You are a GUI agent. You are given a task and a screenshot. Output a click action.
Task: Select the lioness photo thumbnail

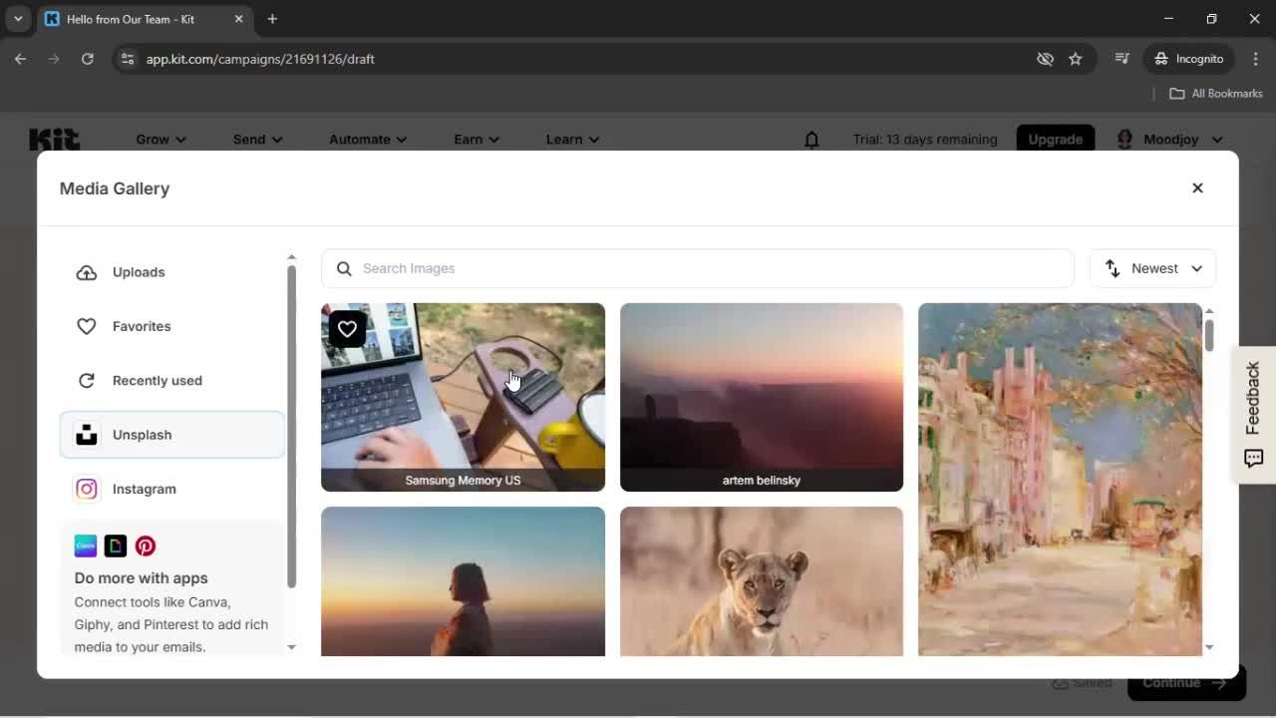click(x=761, y=581)
